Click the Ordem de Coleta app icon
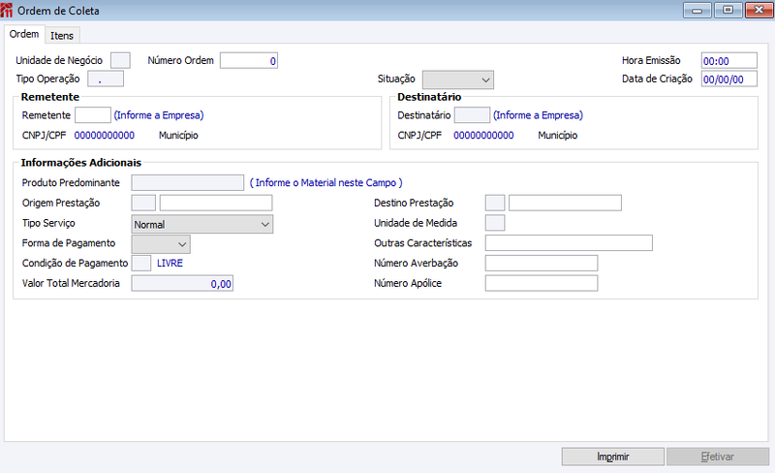This screenshot has height=473, width=775. click(7, 10)
